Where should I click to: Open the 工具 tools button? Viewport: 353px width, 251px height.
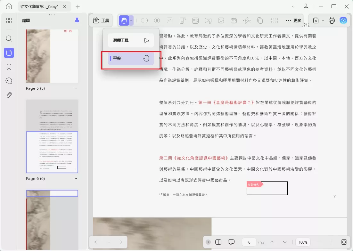click(101, 20)
